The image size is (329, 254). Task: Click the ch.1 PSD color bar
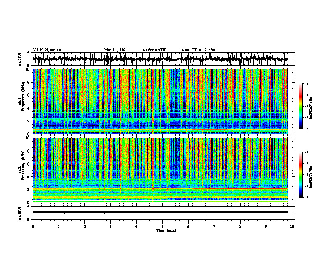[301, 106]
